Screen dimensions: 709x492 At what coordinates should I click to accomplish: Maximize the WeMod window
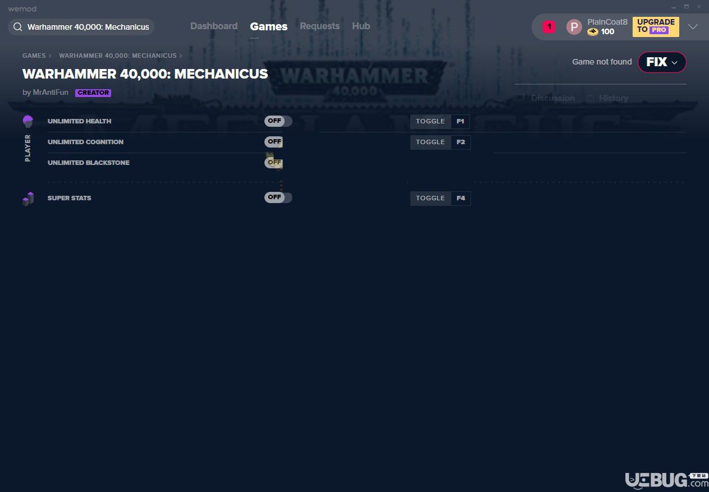(x=686, y=7)
